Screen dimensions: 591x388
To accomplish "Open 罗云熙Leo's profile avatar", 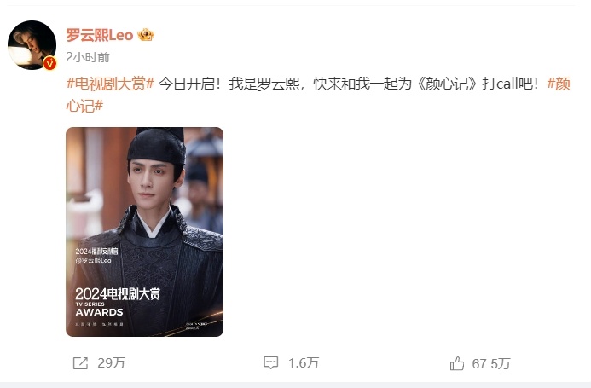I will [x=32, y=45].
